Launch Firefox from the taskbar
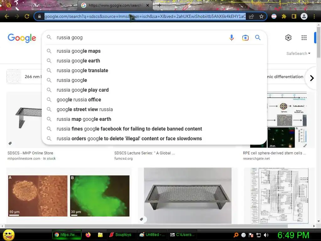 click(x=88, y=235)
